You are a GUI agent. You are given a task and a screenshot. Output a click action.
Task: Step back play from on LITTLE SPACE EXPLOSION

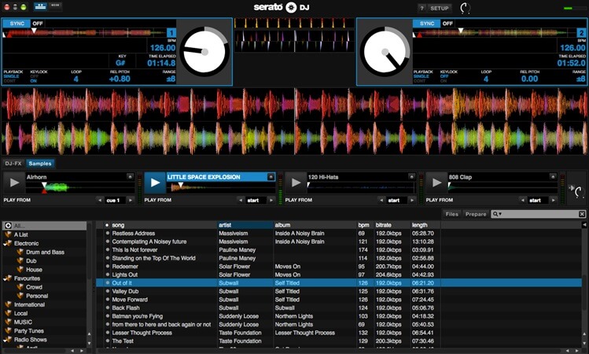pos(241,201)
